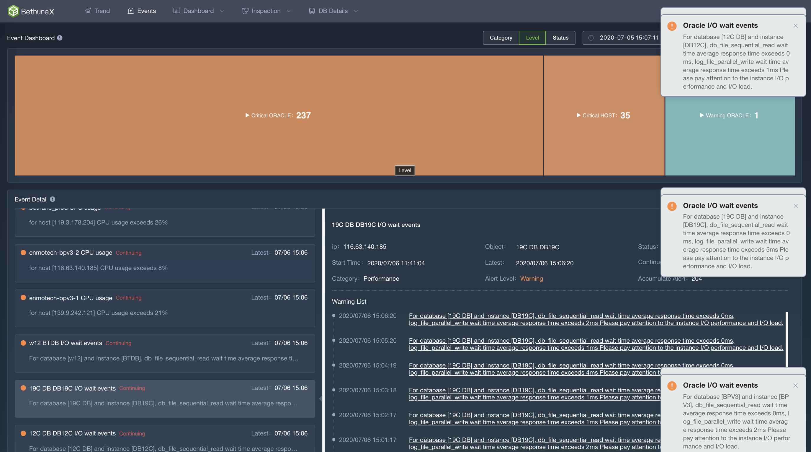Click the BethuneX logo icon
The width and height of the screenshot is (811, 452).
tap(13, 11)
